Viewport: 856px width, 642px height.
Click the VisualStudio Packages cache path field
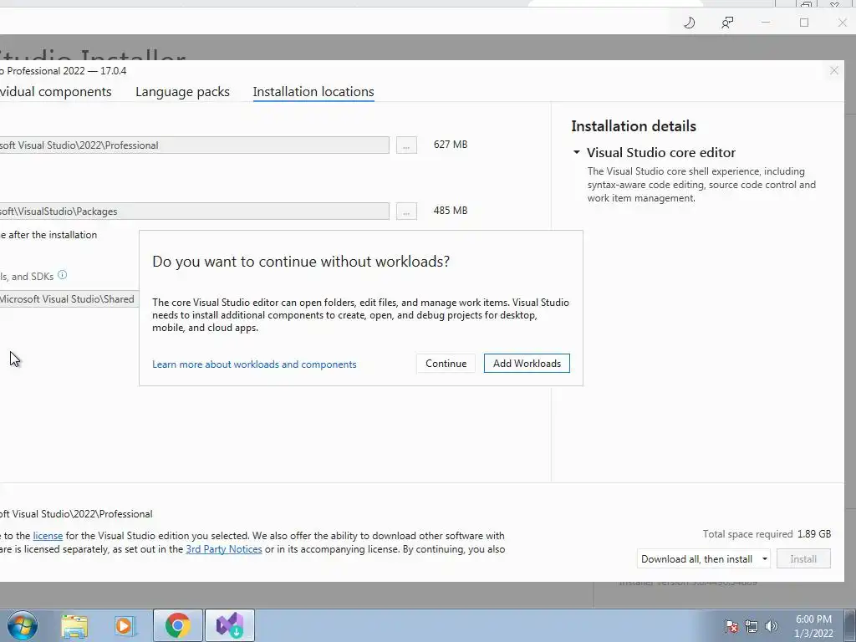pos(194,211)
